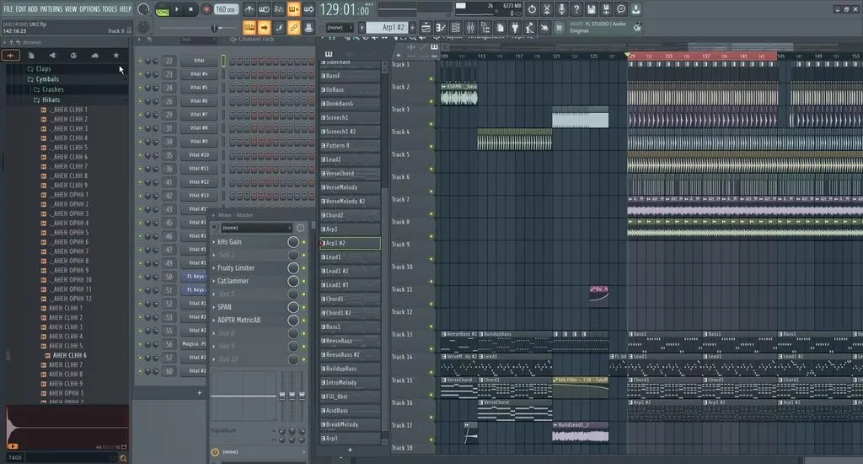Click the tempo field showing 160.000
The width and height of the screenshot is (863, 464).
pos(225,9)
